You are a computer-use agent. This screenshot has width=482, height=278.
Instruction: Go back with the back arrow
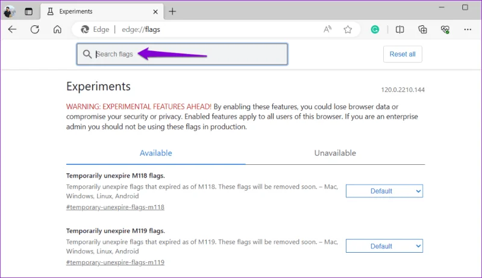[12, 29]
